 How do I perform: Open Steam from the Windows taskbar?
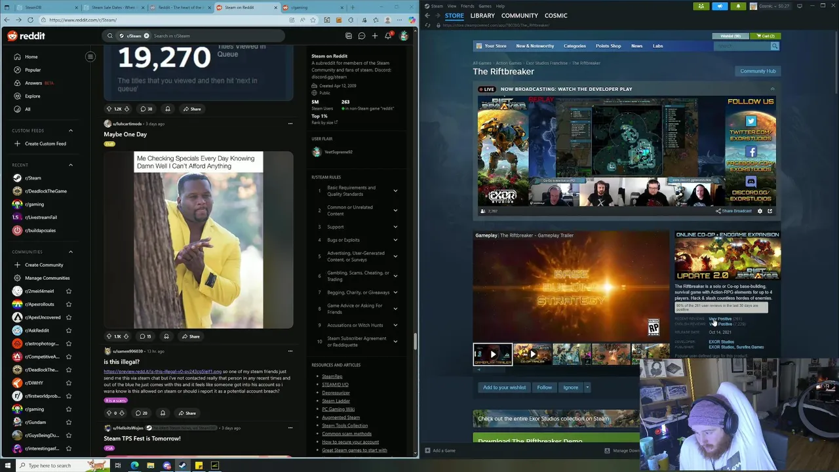pyautogui.click(x=182, y=465)
